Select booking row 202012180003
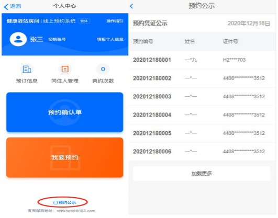Image resolution: width=278 pixels, height=218 pixels. [x=202, y=97]
